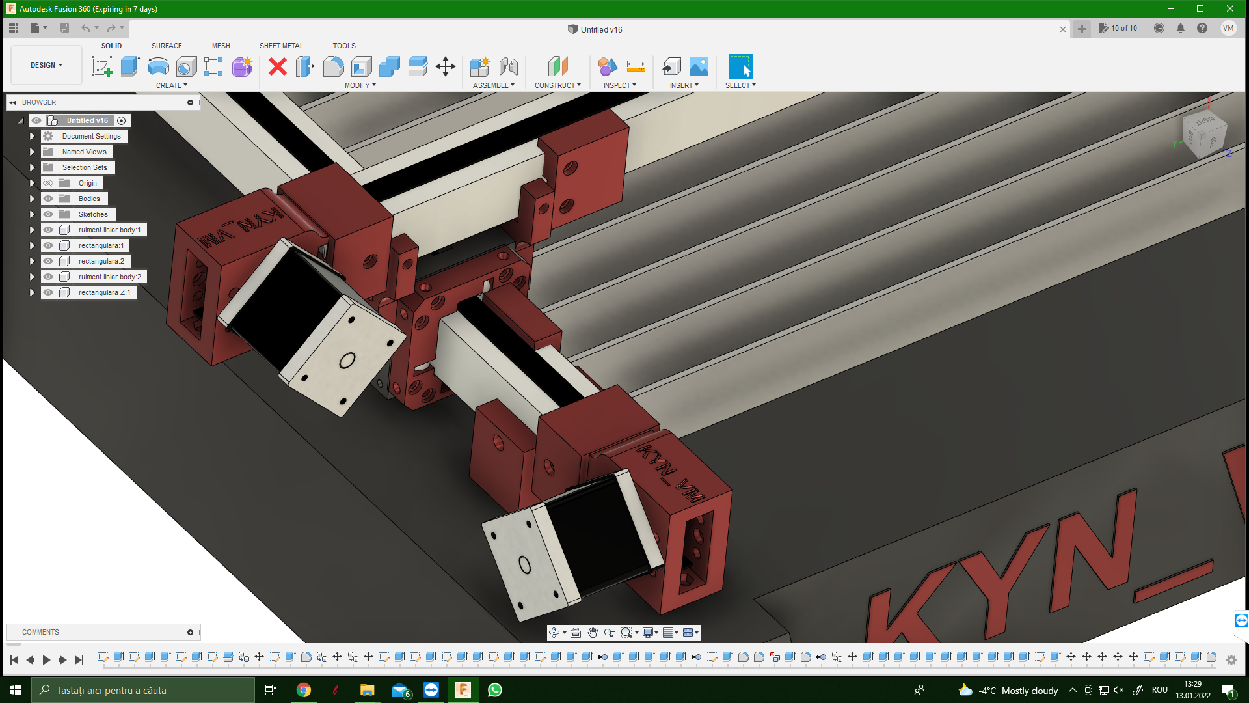Viewport: 1249px width, 703px height.
Task: Click the Move/Copy arrows icon
Action: click(446, 66)
